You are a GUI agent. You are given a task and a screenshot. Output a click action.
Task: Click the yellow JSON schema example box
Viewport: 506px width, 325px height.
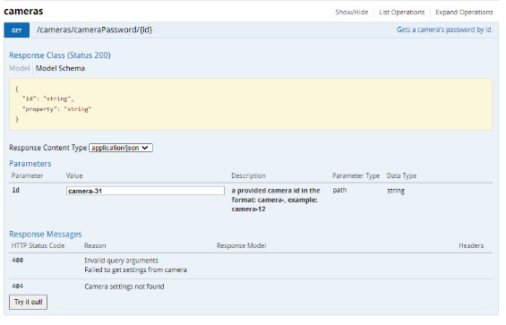pyautogui.click(x=251, y=104)
